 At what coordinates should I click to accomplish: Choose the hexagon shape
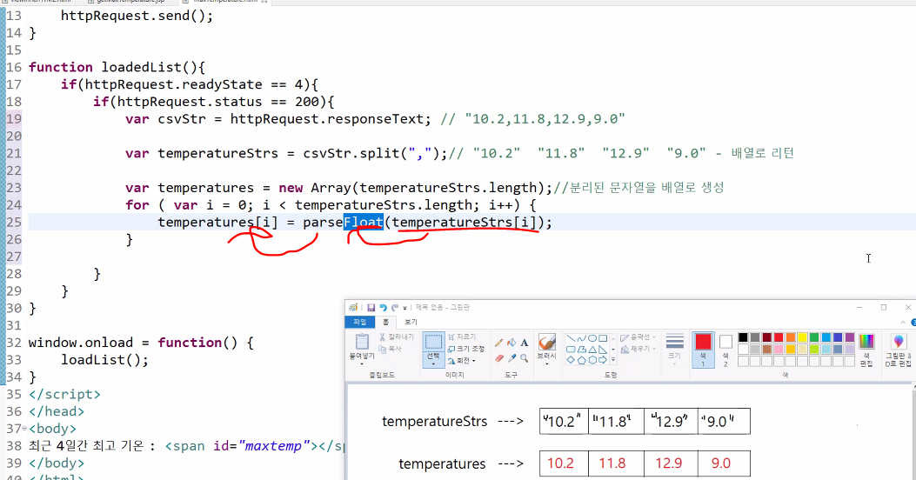click(592, 360)
